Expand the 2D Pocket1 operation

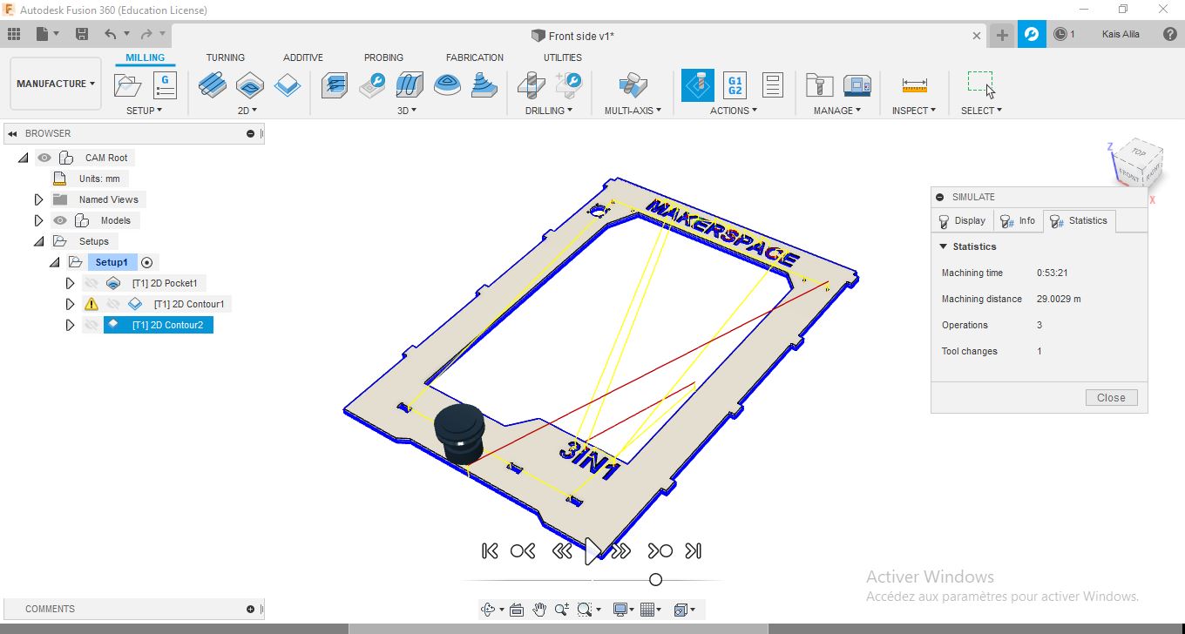[70, 283]
